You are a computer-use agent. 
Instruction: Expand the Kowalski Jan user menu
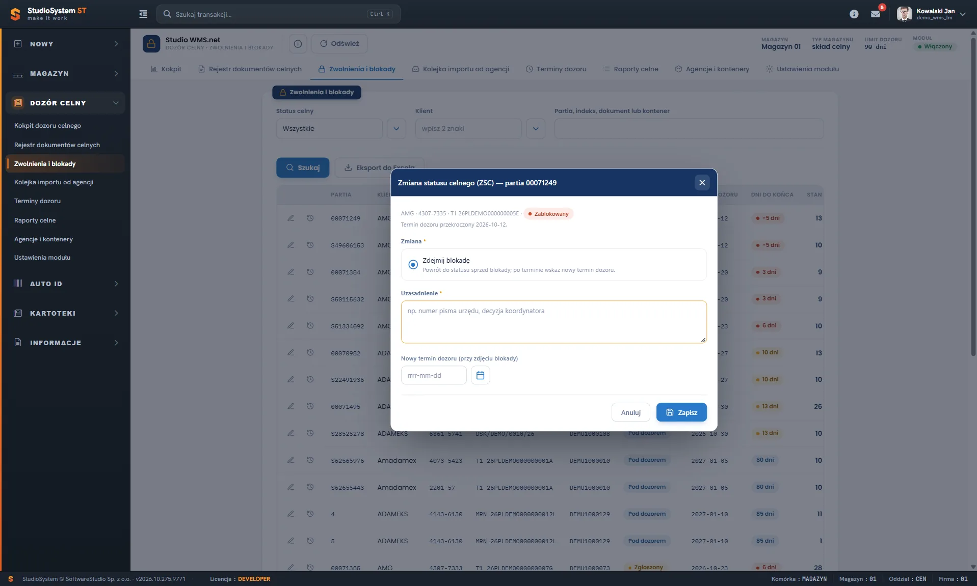pos(932,14)
